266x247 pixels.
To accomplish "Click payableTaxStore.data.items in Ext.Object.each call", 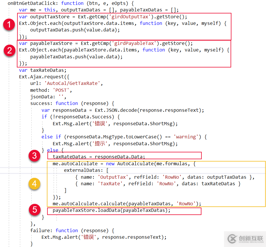I will point(100,50).
